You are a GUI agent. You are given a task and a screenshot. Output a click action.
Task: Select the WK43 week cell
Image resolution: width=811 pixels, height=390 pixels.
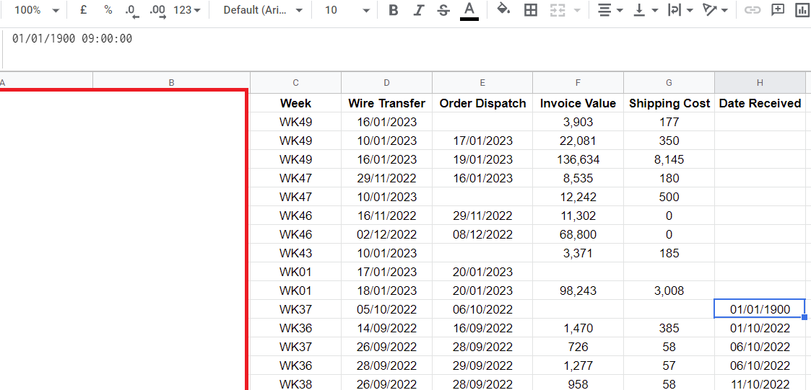[x=296, y=253]
